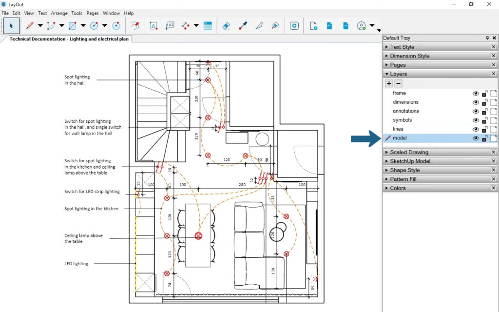Choose the Line drawing tool

click(29, 26)
